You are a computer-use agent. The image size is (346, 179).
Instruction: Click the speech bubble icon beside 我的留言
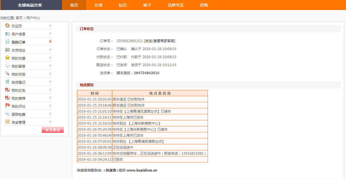tap(7, 66)
